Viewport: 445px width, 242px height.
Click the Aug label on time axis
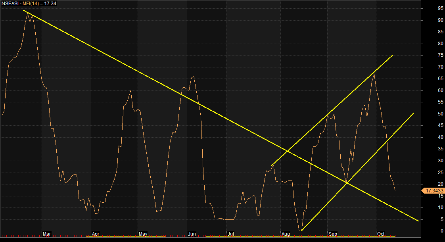click(286, 234)
